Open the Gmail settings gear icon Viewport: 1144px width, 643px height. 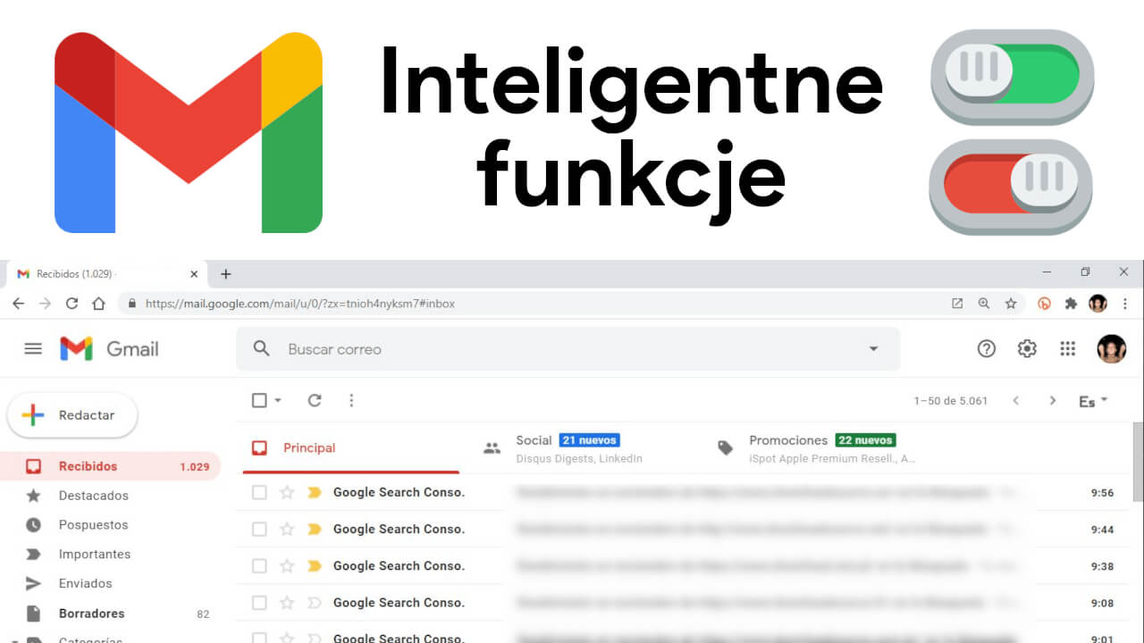tap(1027, 349)
